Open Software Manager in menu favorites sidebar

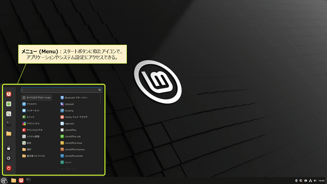click(9, 104)
